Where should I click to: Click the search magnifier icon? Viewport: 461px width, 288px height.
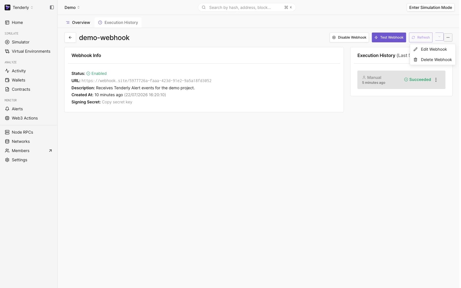click(204, 7)
